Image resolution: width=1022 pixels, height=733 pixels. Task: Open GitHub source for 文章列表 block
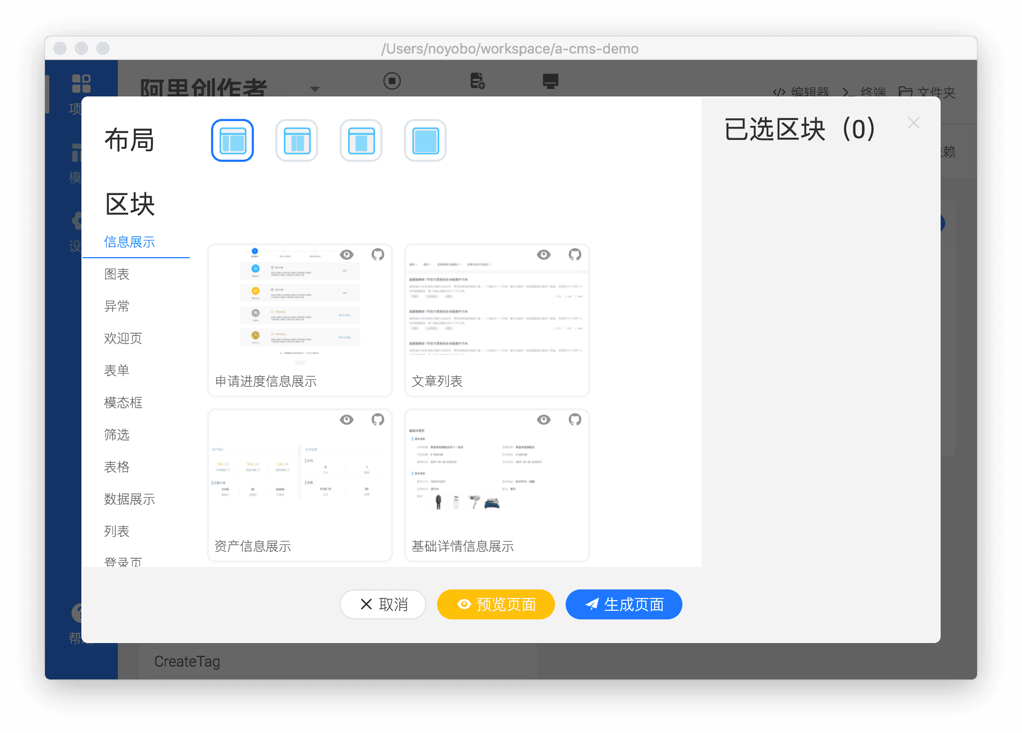[x=575, y=255]
